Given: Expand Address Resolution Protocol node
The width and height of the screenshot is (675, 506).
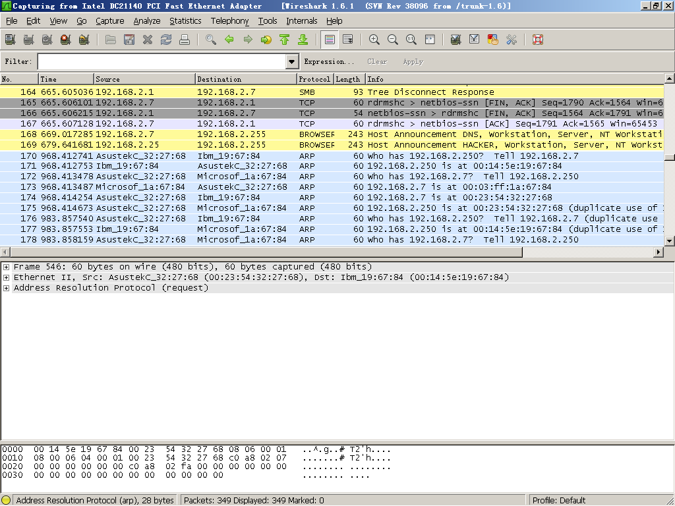Looking at the screenshot, I should coord(6,289).
